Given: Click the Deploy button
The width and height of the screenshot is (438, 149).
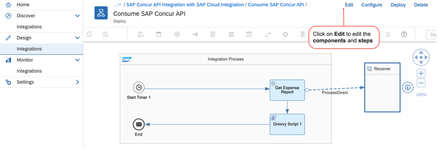Looking at the screenshot, I should [x=398, y=5].
